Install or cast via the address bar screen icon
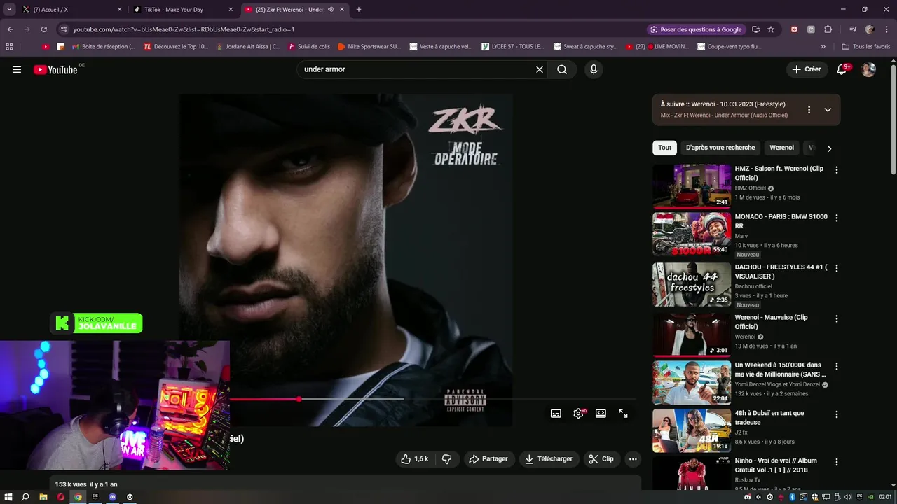 tap(755, 29)
